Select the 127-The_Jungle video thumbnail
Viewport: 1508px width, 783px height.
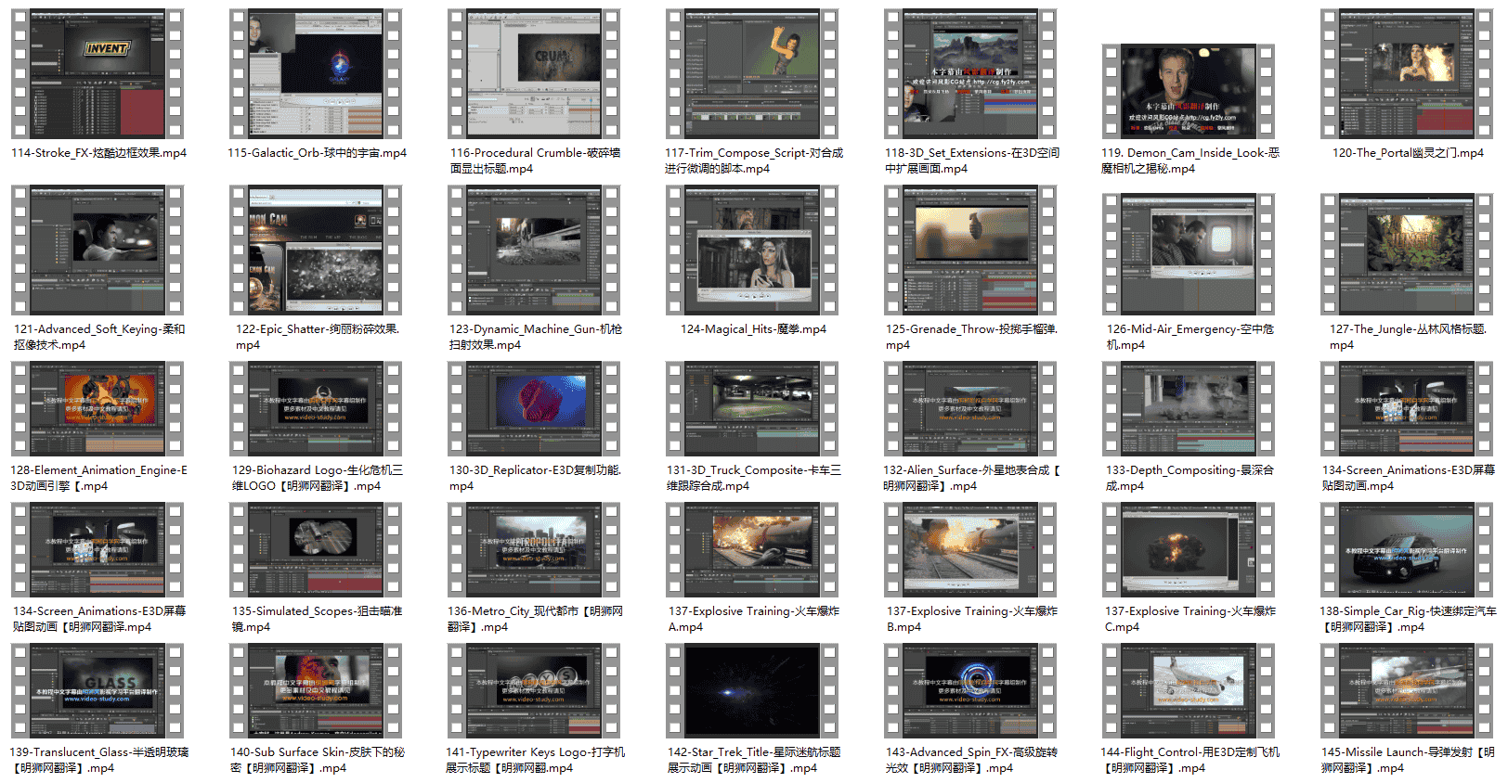click(1407, 255)
